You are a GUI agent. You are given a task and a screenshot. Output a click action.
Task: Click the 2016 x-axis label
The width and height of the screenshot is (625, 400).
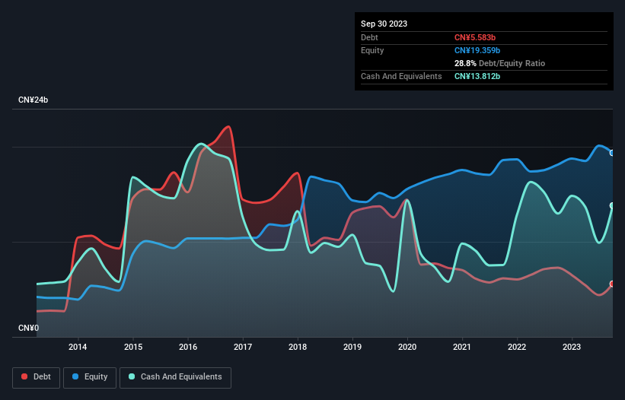pyautogui.click(x=188, y=347)
